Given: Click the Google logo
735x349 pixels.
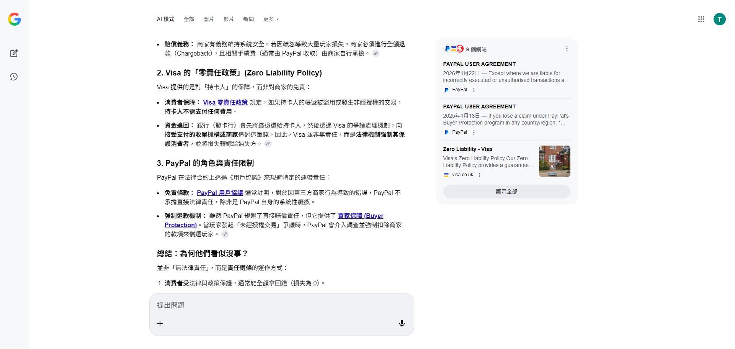Looking at the screenshot, I should (x=14, y=19).
